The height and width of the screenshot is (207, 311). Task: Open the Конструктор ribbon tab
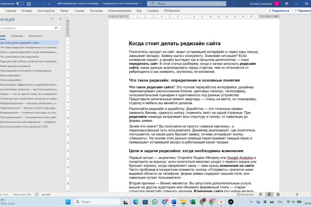[x=46, y=11]
